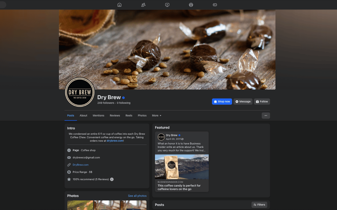This screenshot has width=337, height=210.
Task: Open the Groups icon in top bar
Action: (x=191, y=5)
